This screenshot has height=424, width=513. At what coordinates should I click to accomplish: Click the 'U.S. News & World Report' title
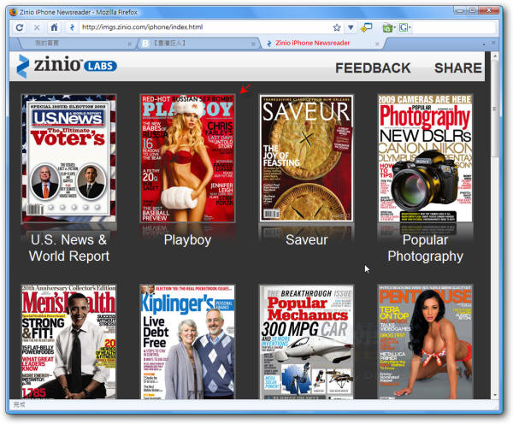[68, 248]
